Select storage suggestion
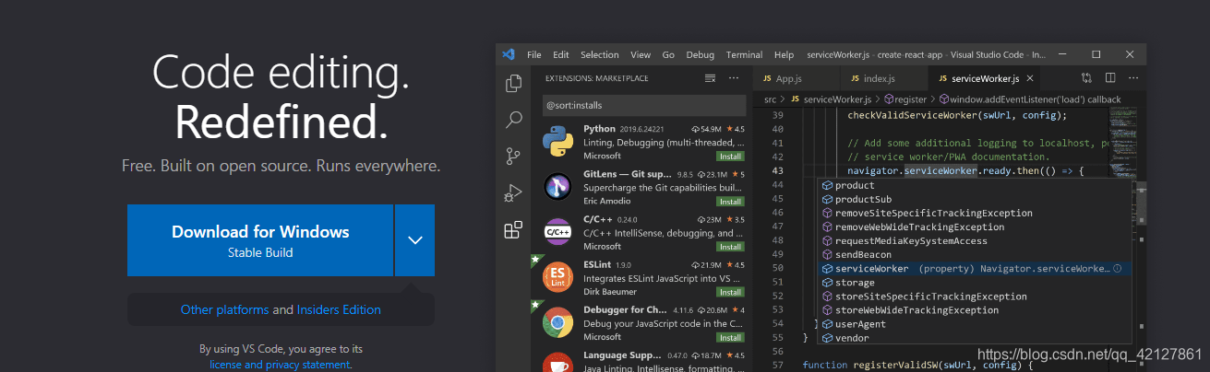The height and width of the screenshot is (372, 1210). point(976,283)
